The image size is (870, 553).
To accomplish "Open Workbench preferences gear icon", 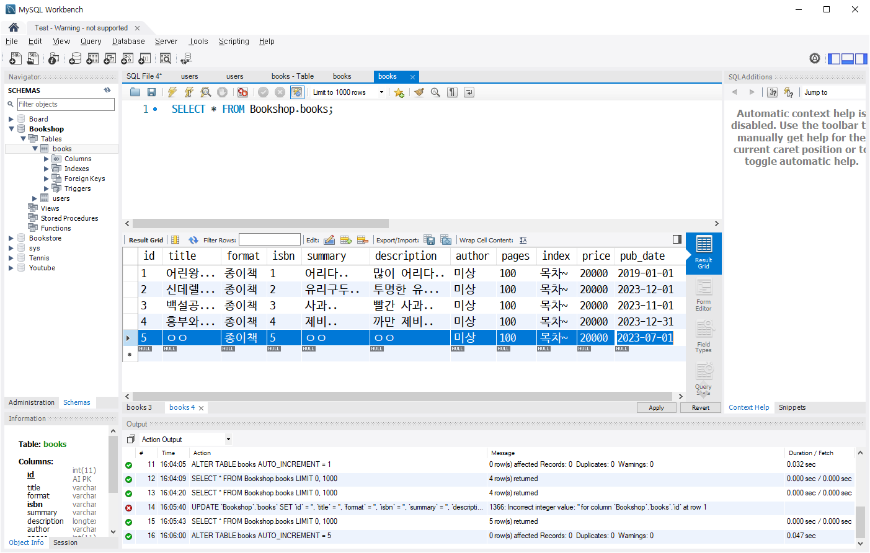I will pyautogui.click(x=815, y=58).
